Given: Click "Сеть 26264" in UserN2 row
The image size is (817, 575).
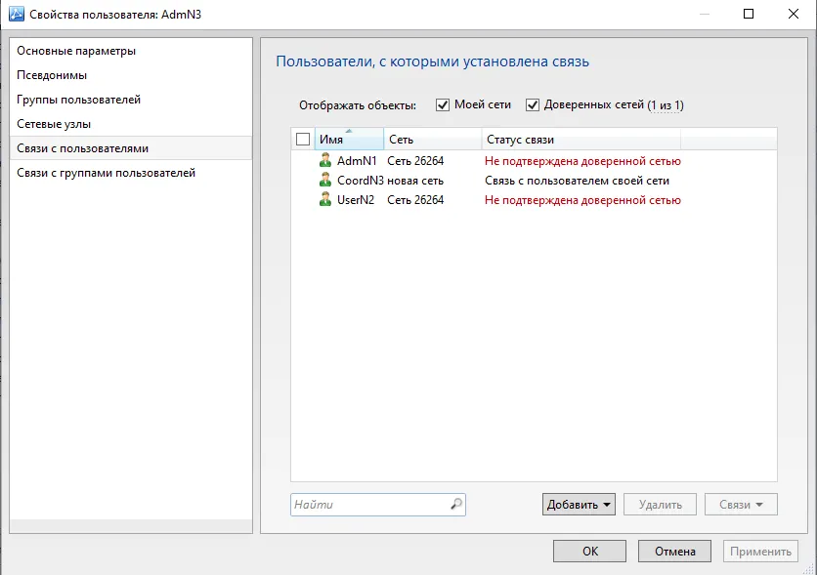Looking at the screenshot, I should tap(415, 200).
